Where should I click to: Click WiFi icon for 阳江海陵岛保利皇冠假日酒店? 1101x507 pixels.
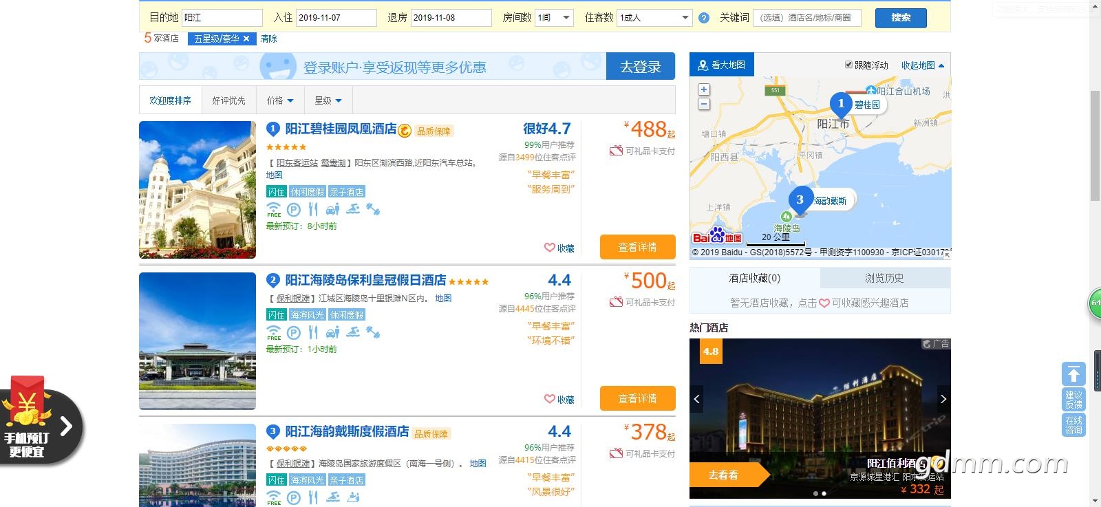pyautogui.click(x=274, y=333)
